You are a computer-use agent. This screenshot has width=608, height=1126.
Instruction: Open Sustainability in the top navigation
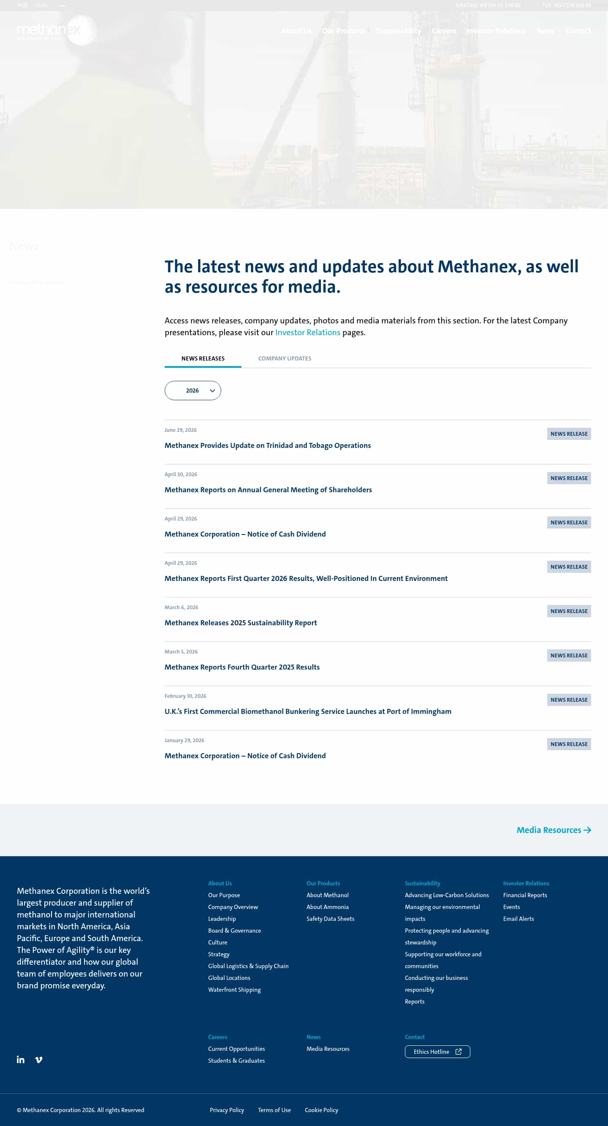click(x=398, y=30)
